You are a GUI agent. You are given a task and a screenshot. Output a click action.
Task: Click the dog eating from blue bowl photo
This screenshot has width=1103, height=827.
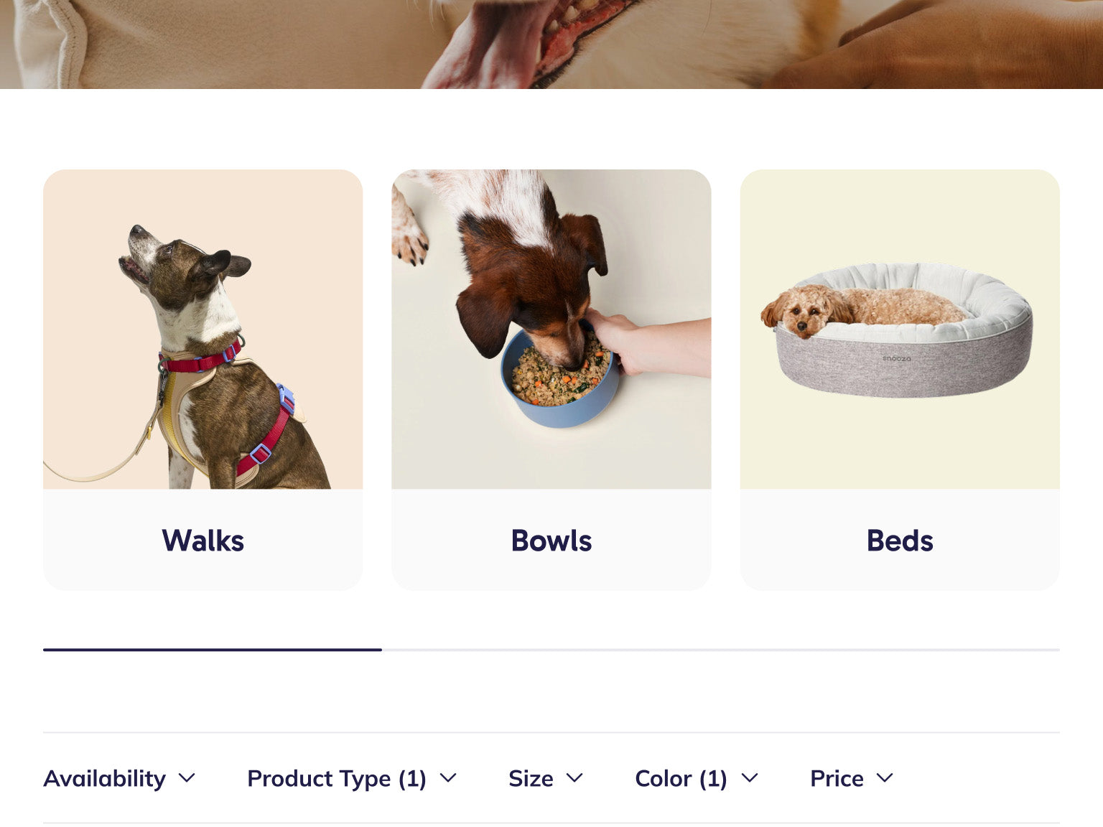[551, 330]
